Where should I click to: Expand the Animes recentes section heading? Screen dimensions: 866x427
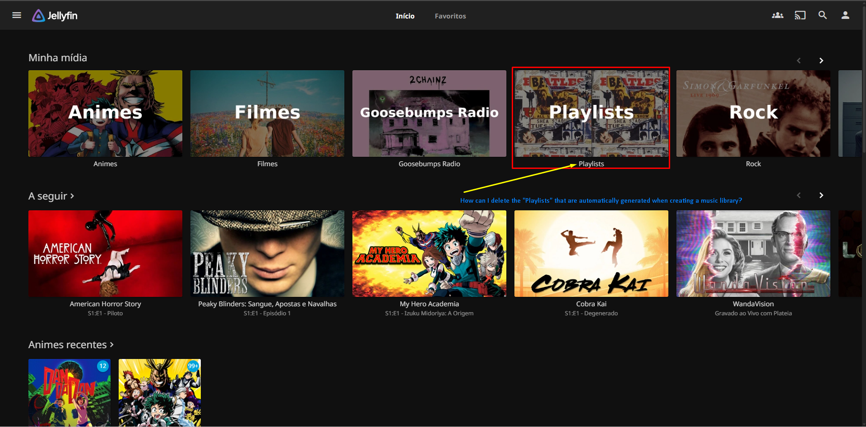point(71,345)
